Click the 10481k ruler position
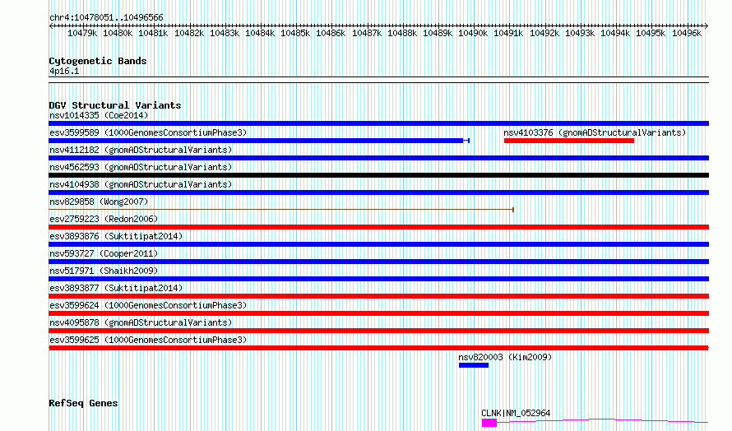732x431 pixels. 153,33
